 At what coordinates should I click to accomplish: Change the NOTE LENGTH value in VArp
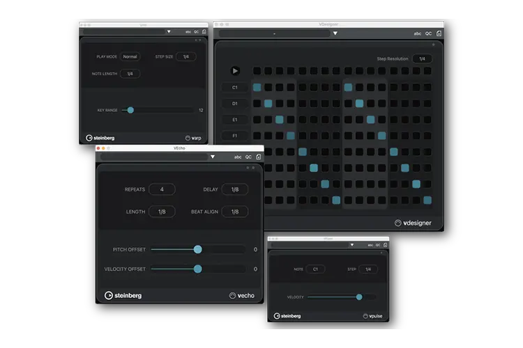point(130,74)
